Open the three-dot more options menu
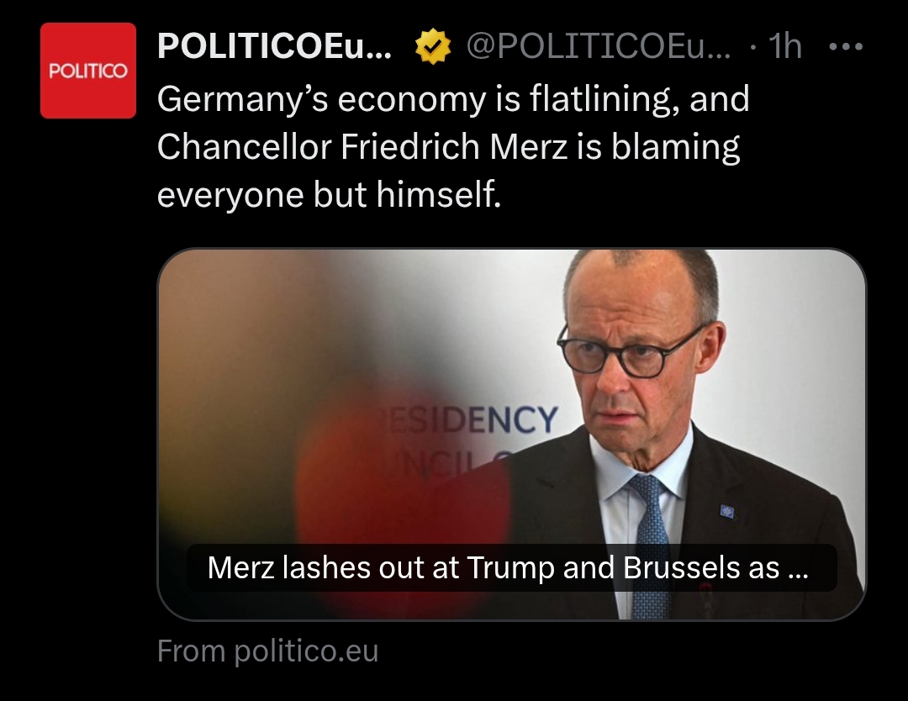The image size is (908, 701). coord(846,46)
